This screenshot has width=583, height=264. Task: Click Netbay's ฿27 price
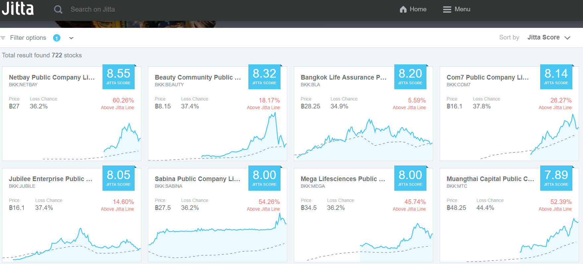[14, 106]
